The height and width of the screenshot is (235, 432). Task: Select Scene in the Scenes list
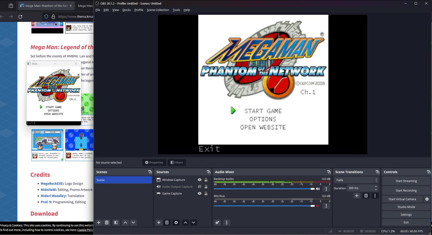click(x=123, y=180)
